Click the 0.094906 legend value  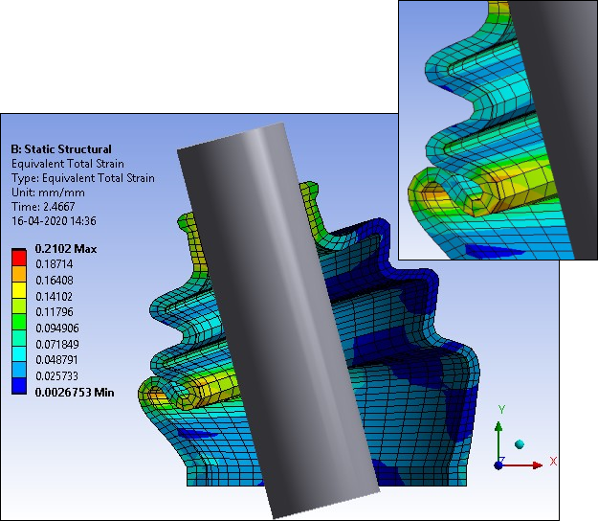click(57, 328)
